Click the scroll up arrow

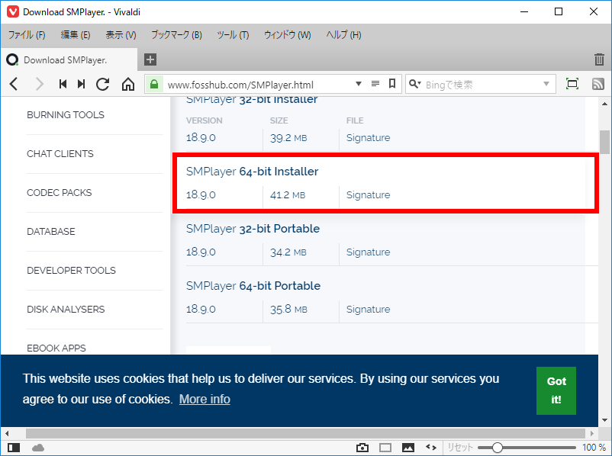coord(604,104)
